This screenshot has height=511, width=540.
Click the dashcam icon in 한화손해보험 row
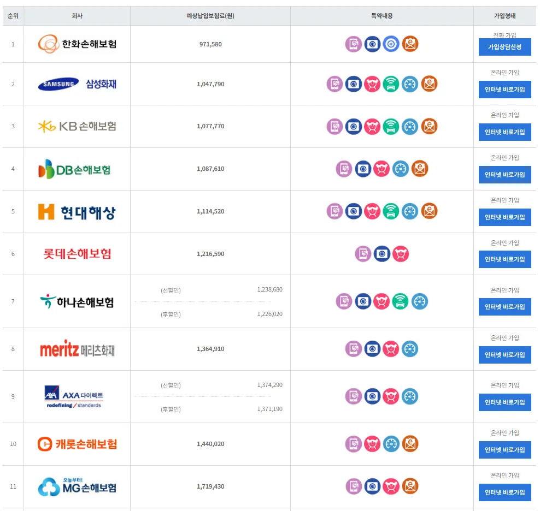tap(372, 44)
